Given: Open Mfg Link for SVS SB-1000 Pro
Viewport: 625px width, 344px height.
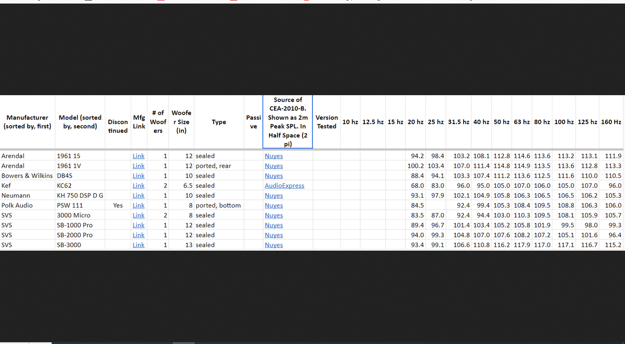Looking at the screenshot, I should click(x=138, y=225).
